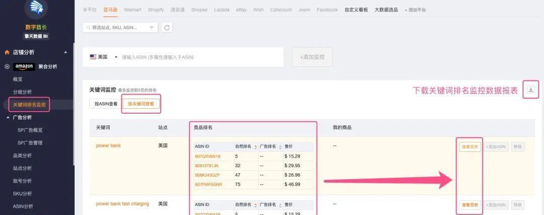
Task: Collapse the 店铺分析 section
Action: click(x=65, y=52)
